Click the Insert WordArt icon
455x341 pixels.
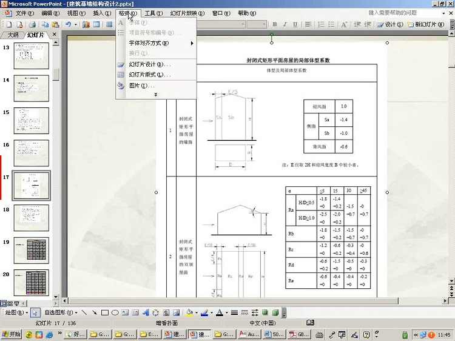coord(146,312)
